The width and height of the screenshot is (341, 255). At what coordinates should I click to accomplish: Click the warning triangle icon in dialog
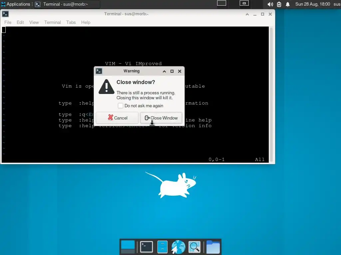tap(106, 87)
